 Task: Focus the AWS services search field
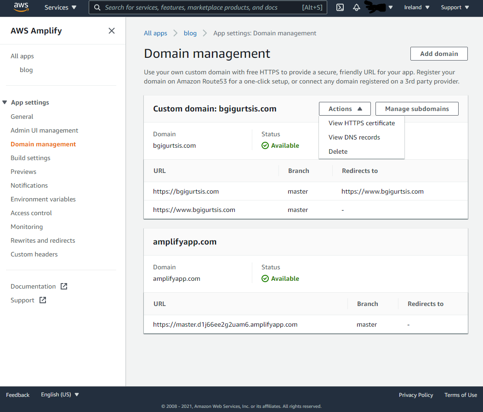[x=208, y=7]
